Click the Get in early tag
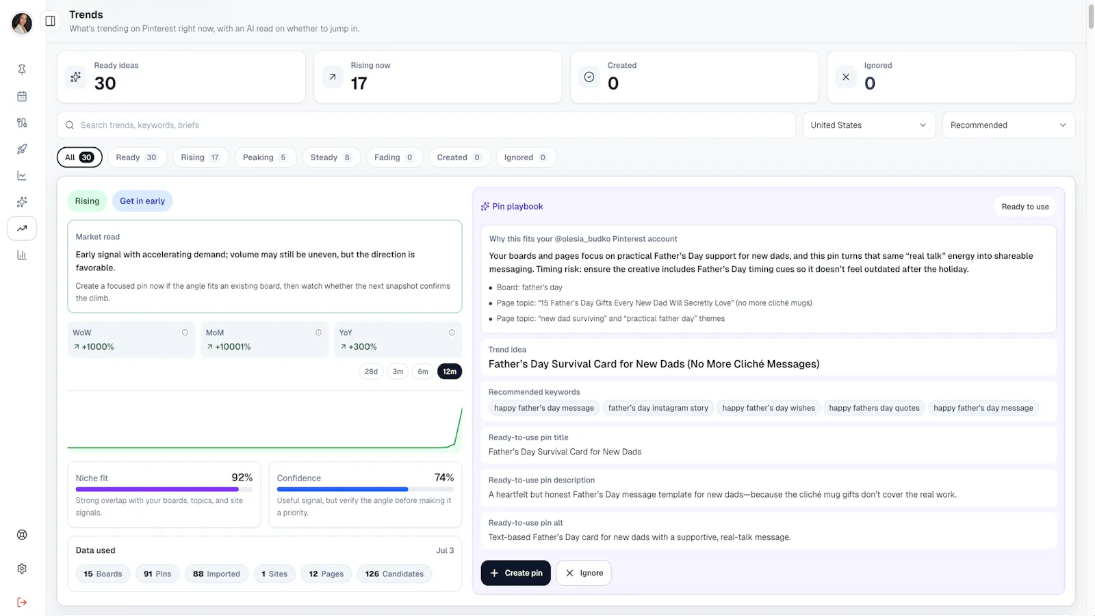Viewport: 1095px width, 616px height. pyautogui.click(x=142, y=201)
